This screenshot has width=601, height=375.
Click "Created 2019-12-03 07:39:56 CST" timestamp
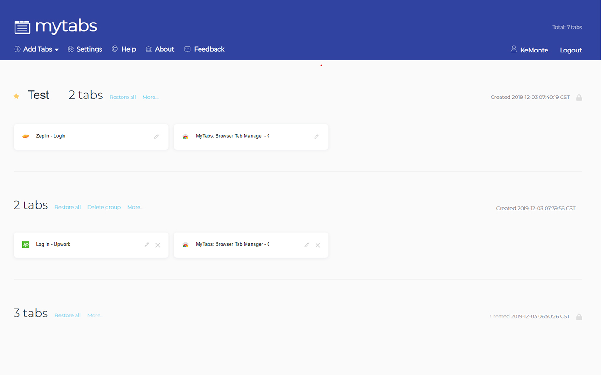click(x=536, y=208)
